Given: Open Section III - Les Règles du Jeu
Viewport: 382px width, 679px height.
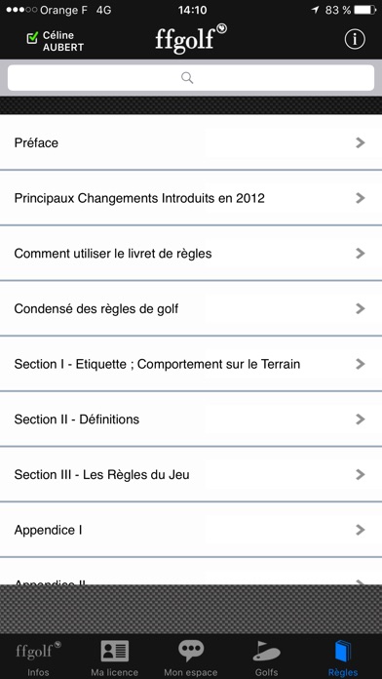Looking at the screenshot, I should [191, 474].
